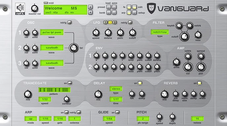227x126 pixels.
Task: Toggle the OSC retrig switch
Action: pyautogui.click(x=70, y=22)
